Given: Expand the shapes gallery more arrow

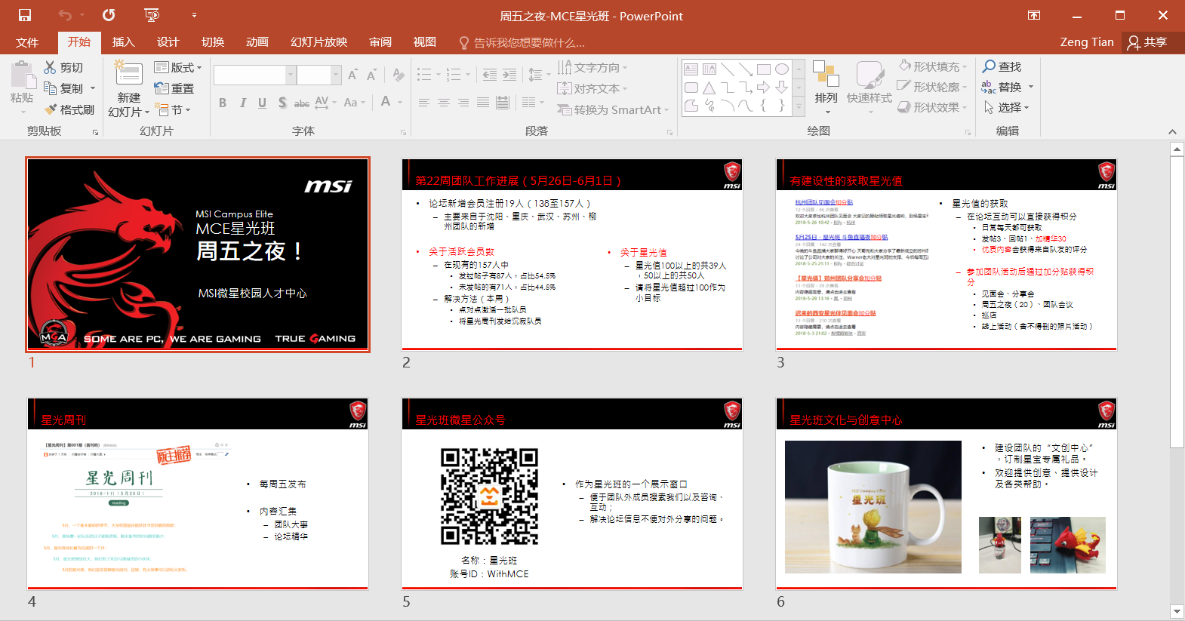Looking at the screenshot, I should (x=799, y=108).
